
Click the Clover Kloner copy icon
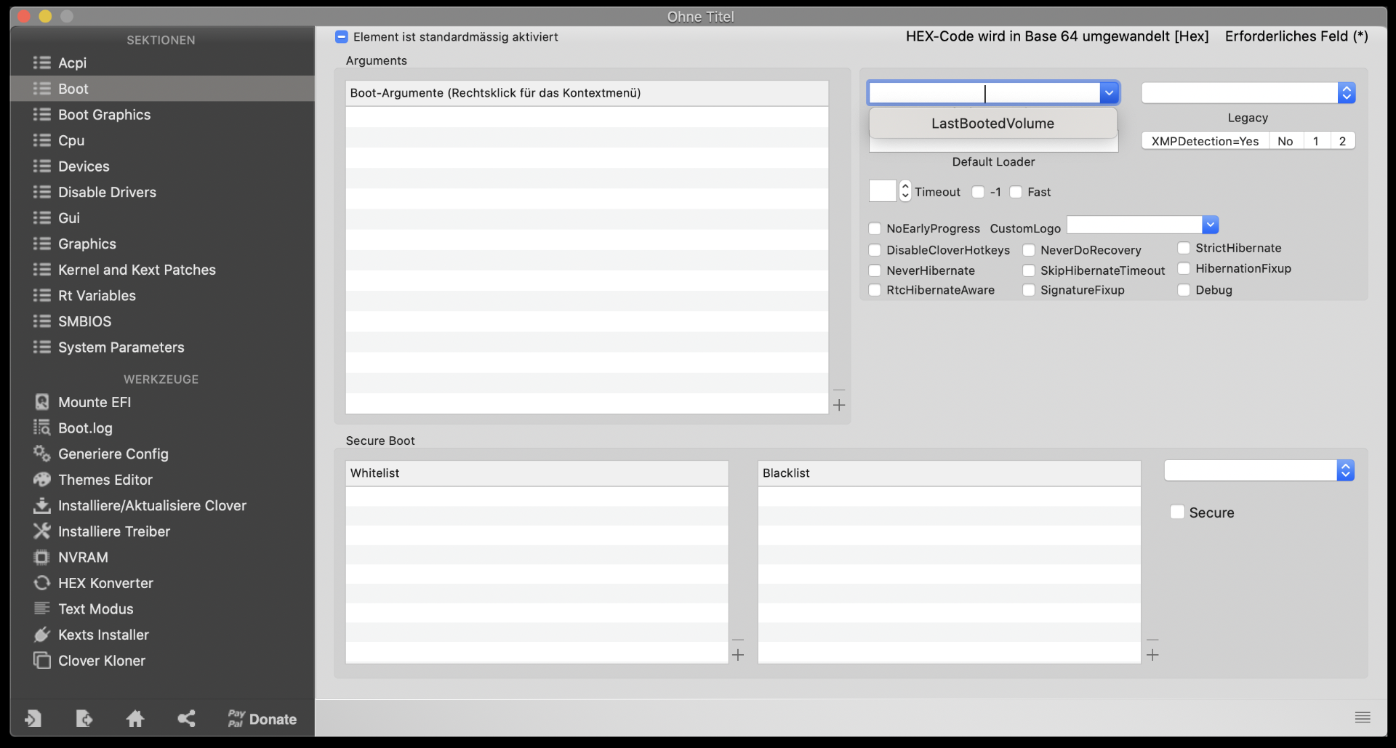click(x=42, y=661)
